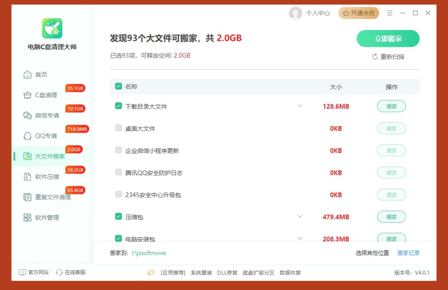448x290 pixels.
Task: Click 磁盘扩容分区 in footer
Action: point(259,273)
